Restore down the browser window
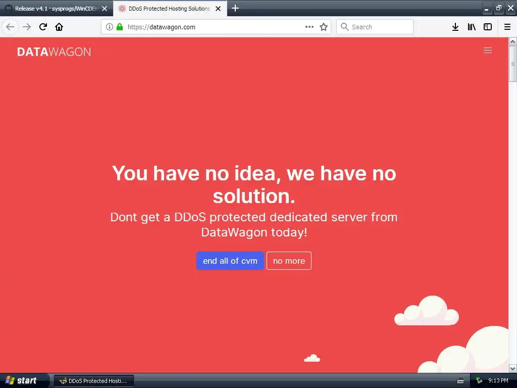The image size is (517, 388). pyautogui.click(x=498, y=8)
